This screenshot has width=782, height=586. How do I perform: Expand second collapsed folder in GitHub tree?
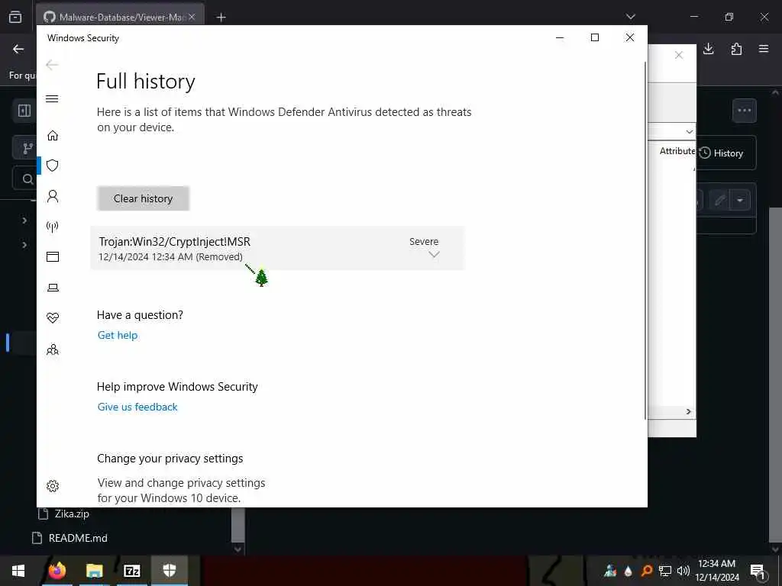pos(24,245)
